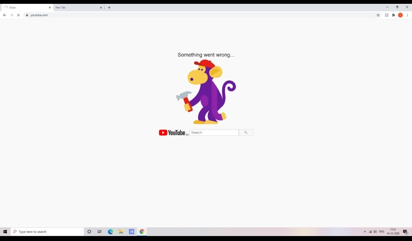
Task: Click the monkey with hammer illustration
Action: click(206, 92)
